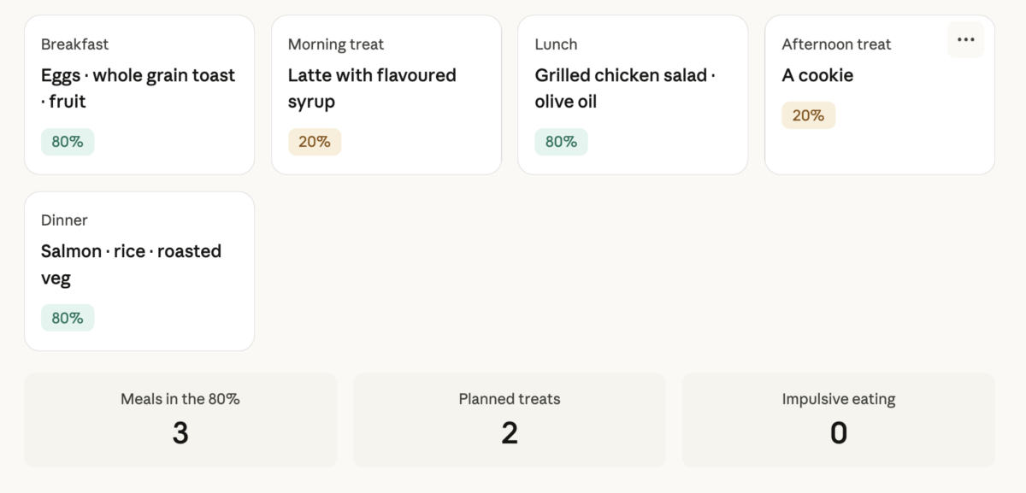Select the Grilled chicken salad olive oil title
1026x493 pixels.
point(625,88)
